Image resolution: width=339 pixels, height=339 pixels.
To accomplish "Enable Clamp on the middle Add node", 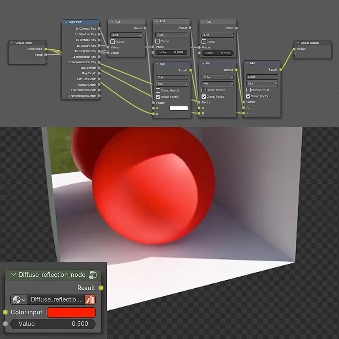I will pyautogui.click(x=158, y=41).
